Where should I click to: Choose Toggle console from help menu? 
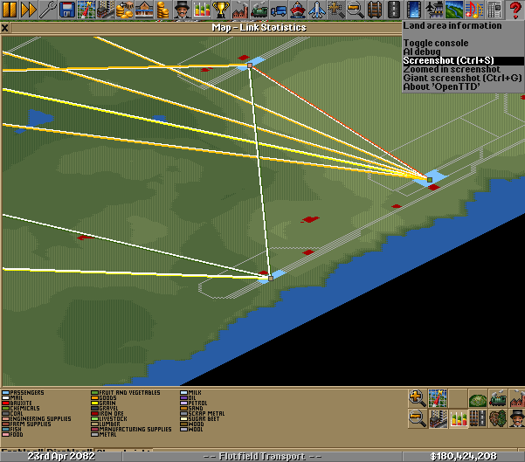(463, 43)
